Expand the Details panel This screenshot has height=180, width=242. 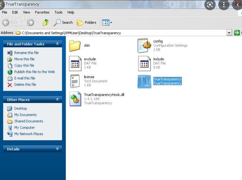[57, 149]
